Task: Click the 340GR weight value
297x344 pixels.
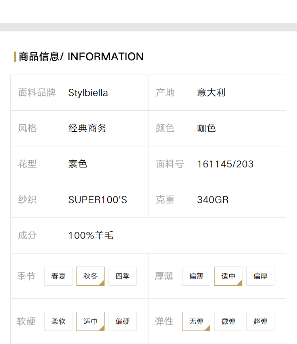Action: pos(213,200)
